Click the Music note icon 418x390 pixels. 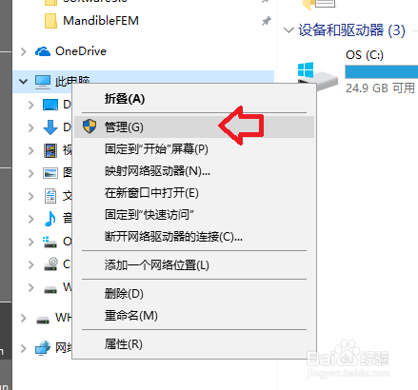click(50, 219)
